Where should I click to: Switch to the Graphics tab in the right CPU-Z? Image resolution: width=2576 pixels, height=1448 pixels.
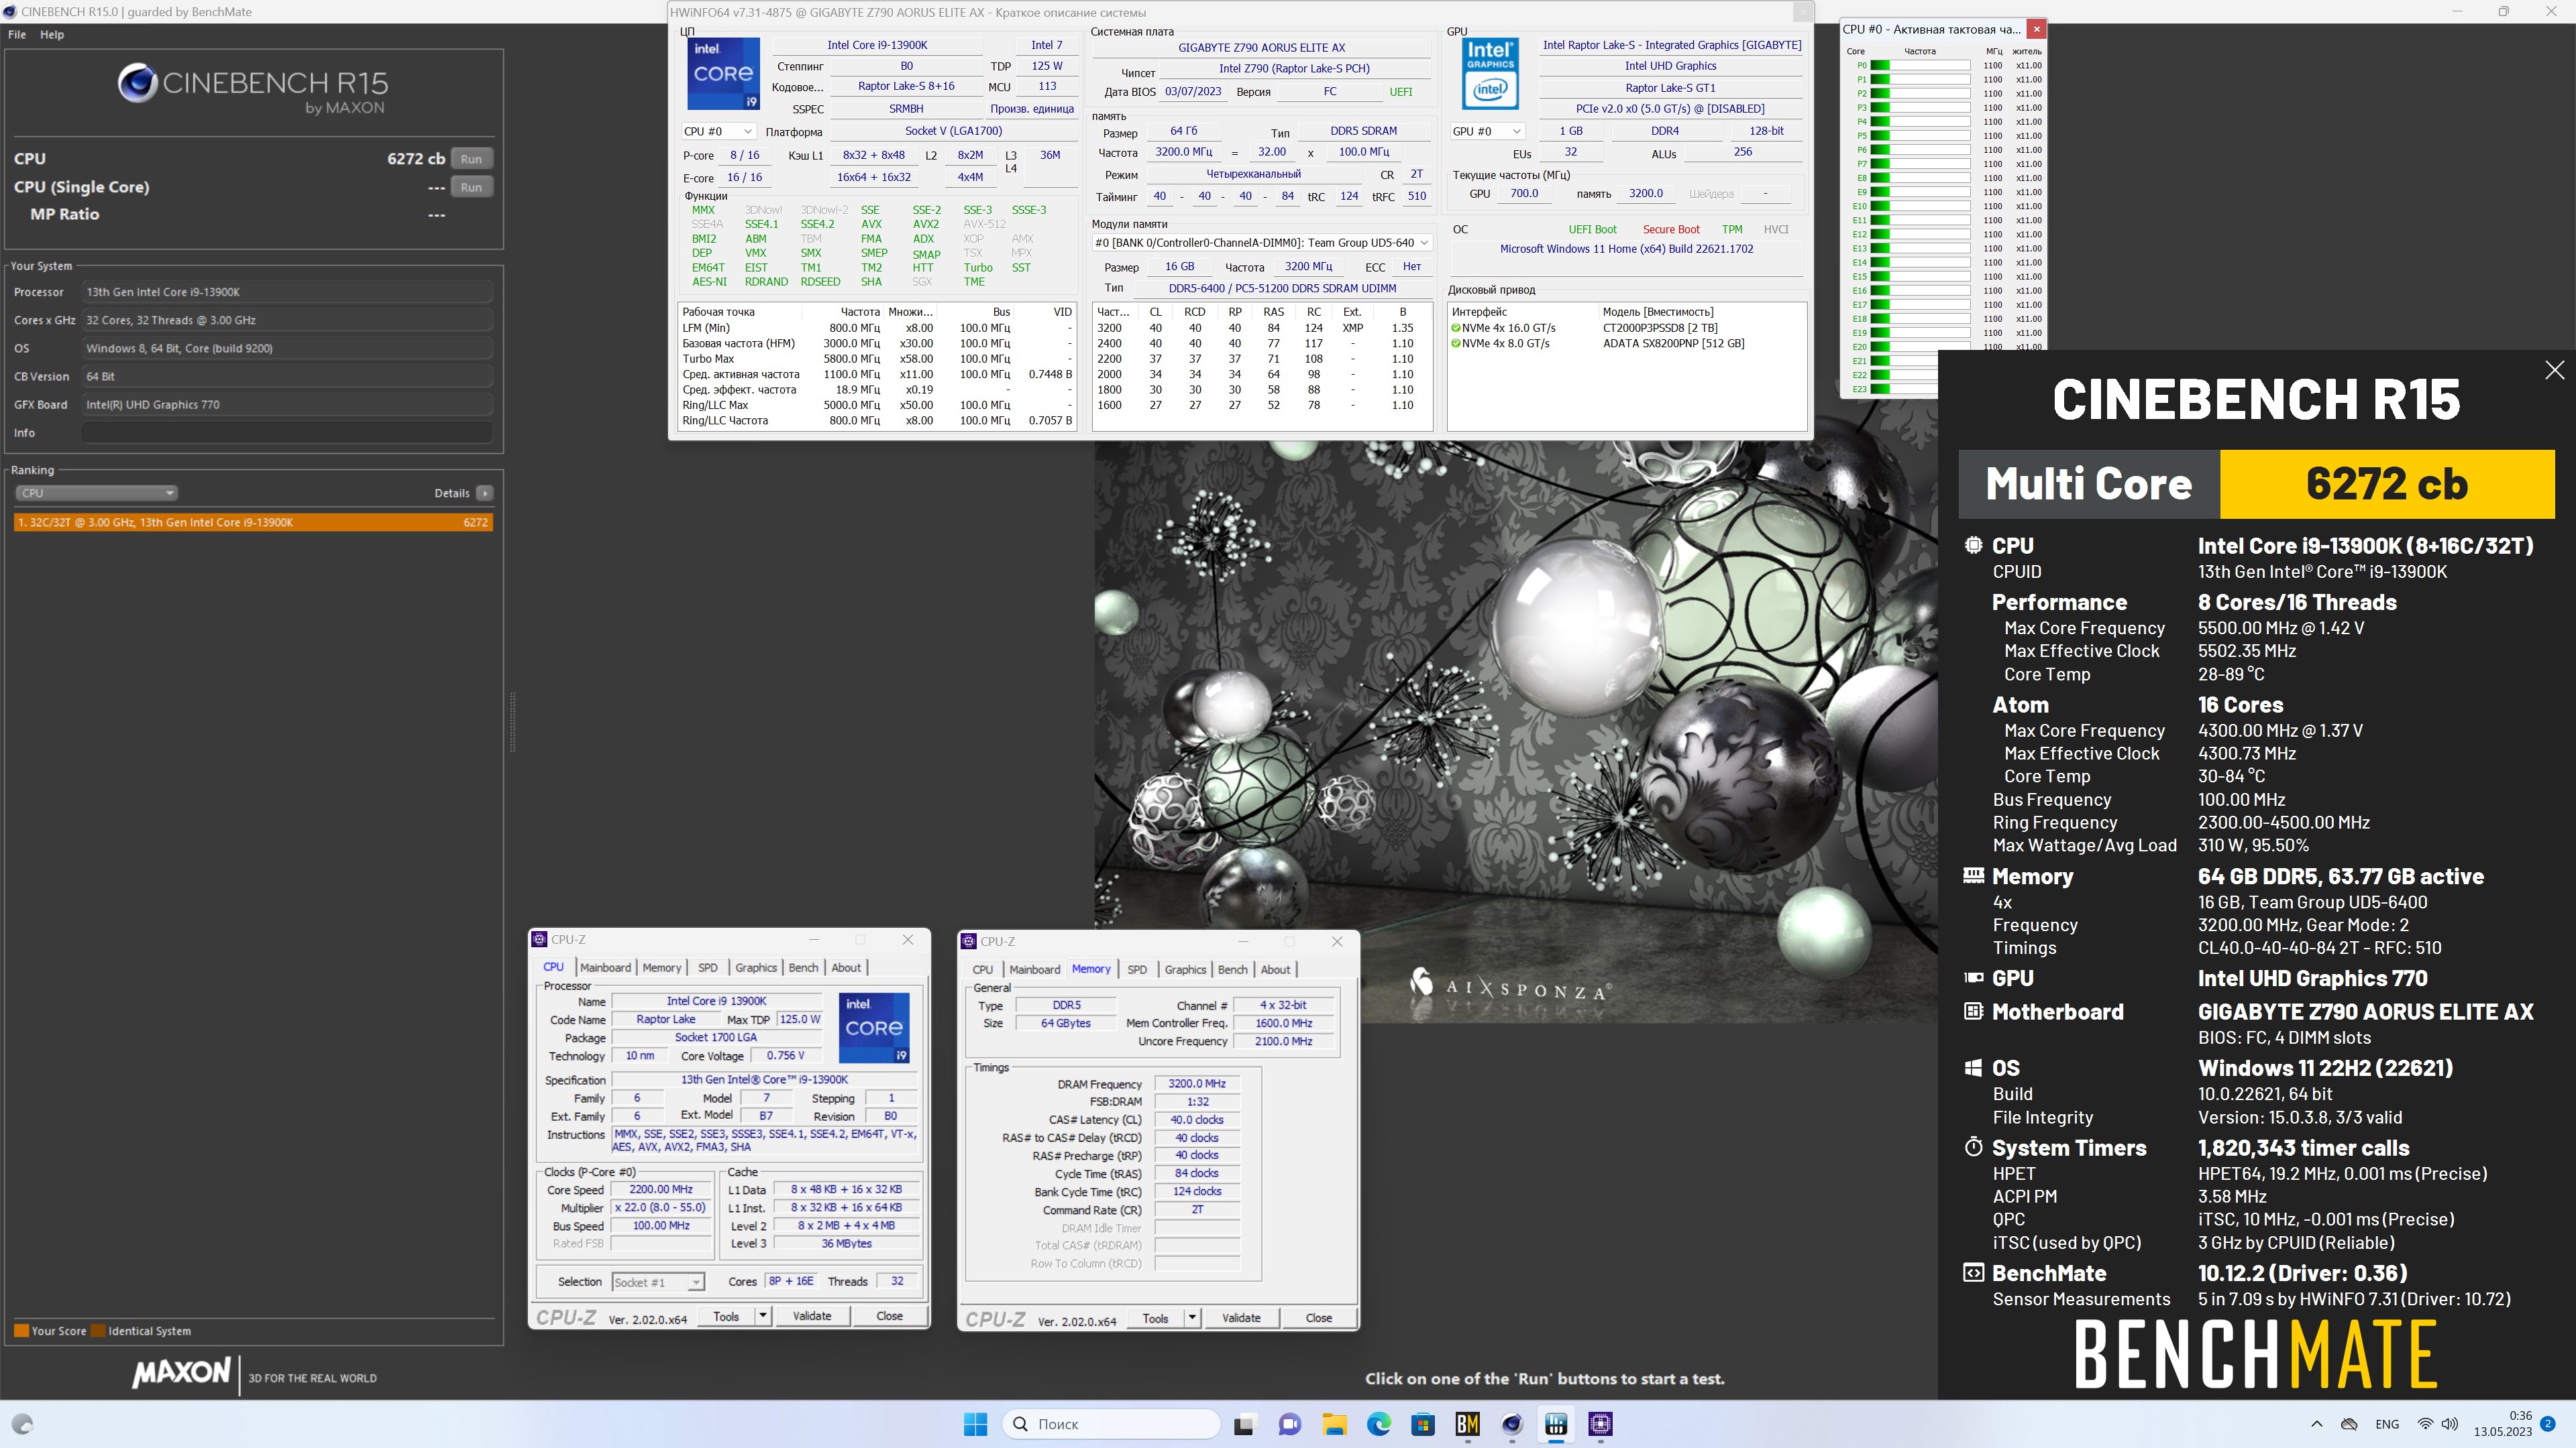(x=1185, y=969)
